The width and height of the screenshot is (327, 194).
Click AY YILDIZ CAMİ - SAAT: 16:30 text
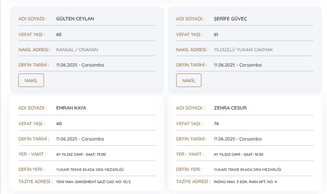click(238, 154)
